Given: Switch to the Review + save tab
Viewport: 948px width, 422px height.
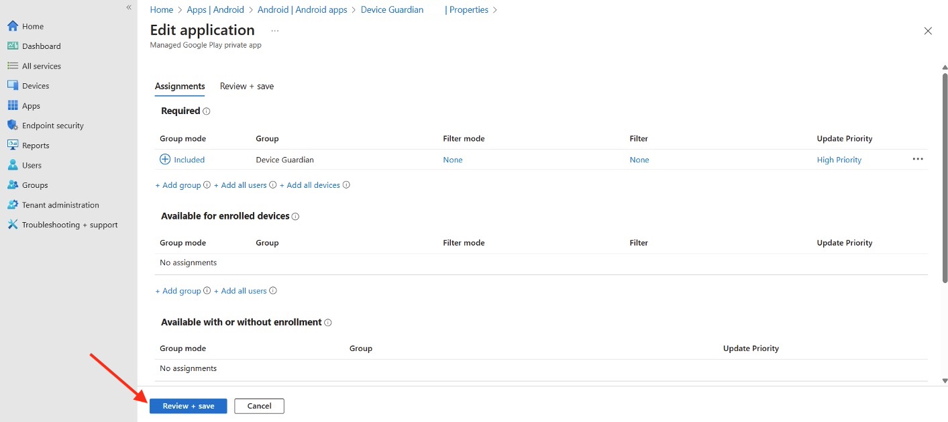Looking at the screenshot, I should (247, 87).
